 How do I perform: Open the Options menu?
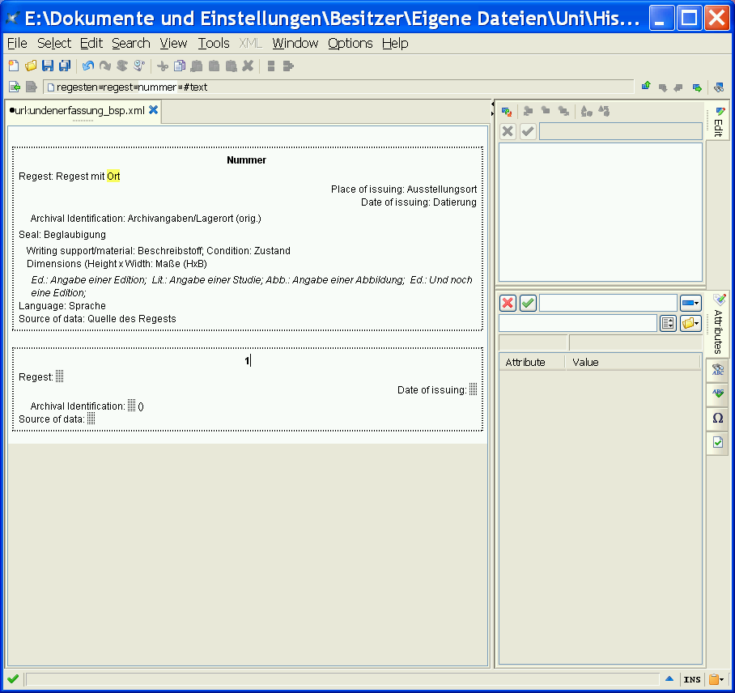(351, 43)
